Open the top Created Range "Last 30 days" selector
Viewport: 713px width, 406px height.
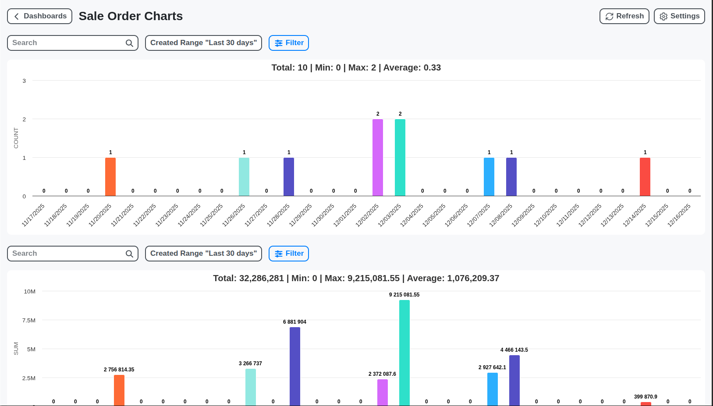[x=203, y=42]
